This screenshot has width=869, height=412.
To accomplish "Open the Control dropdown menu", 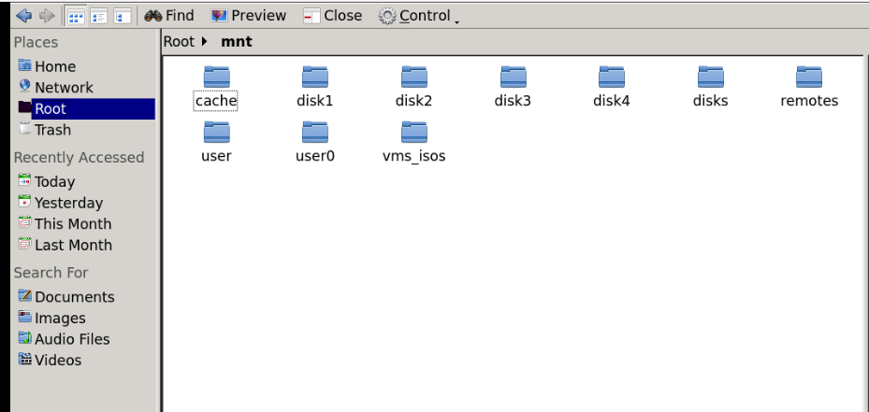I will point(419,16).
